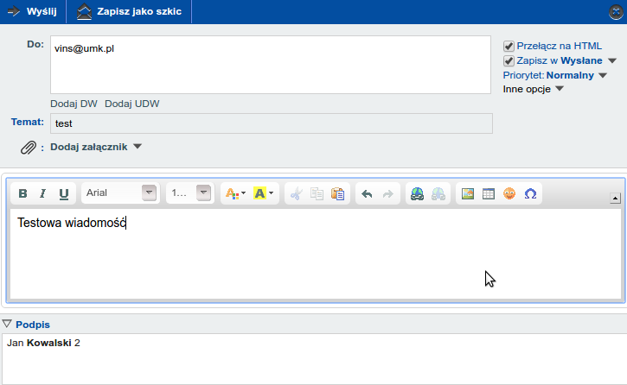Click the greyed-out remove-link icon

[438, 194]
